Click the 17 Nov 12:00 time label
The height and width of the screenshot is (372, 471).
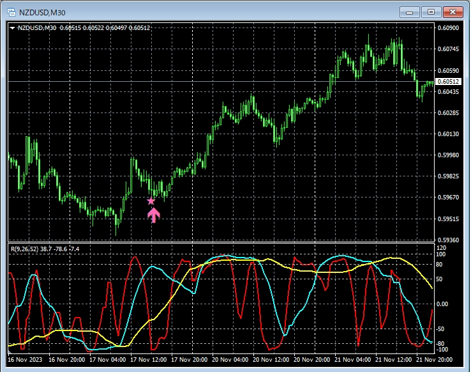pyautogui.click(x=149, y=359)
